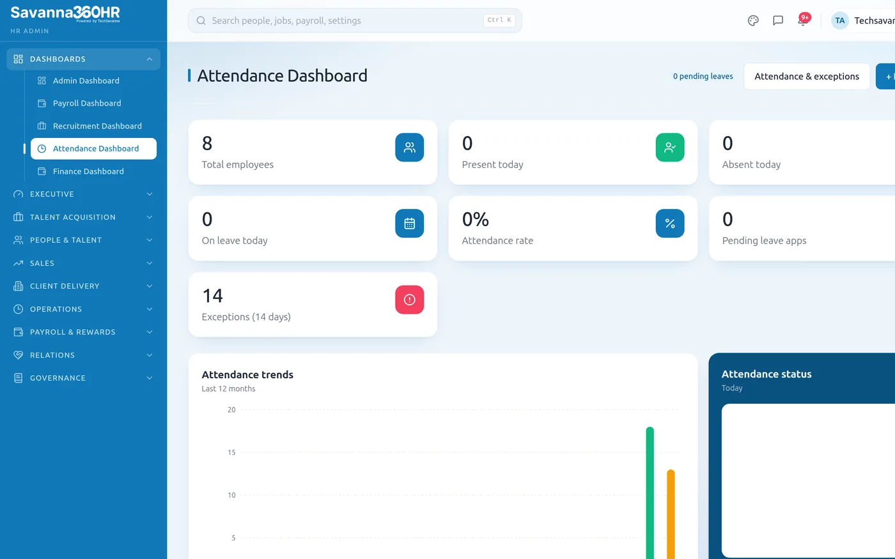895x559 pixels.
Task: Click the TA user avatar
Action: pyautogui.click(x=840, y=20)
